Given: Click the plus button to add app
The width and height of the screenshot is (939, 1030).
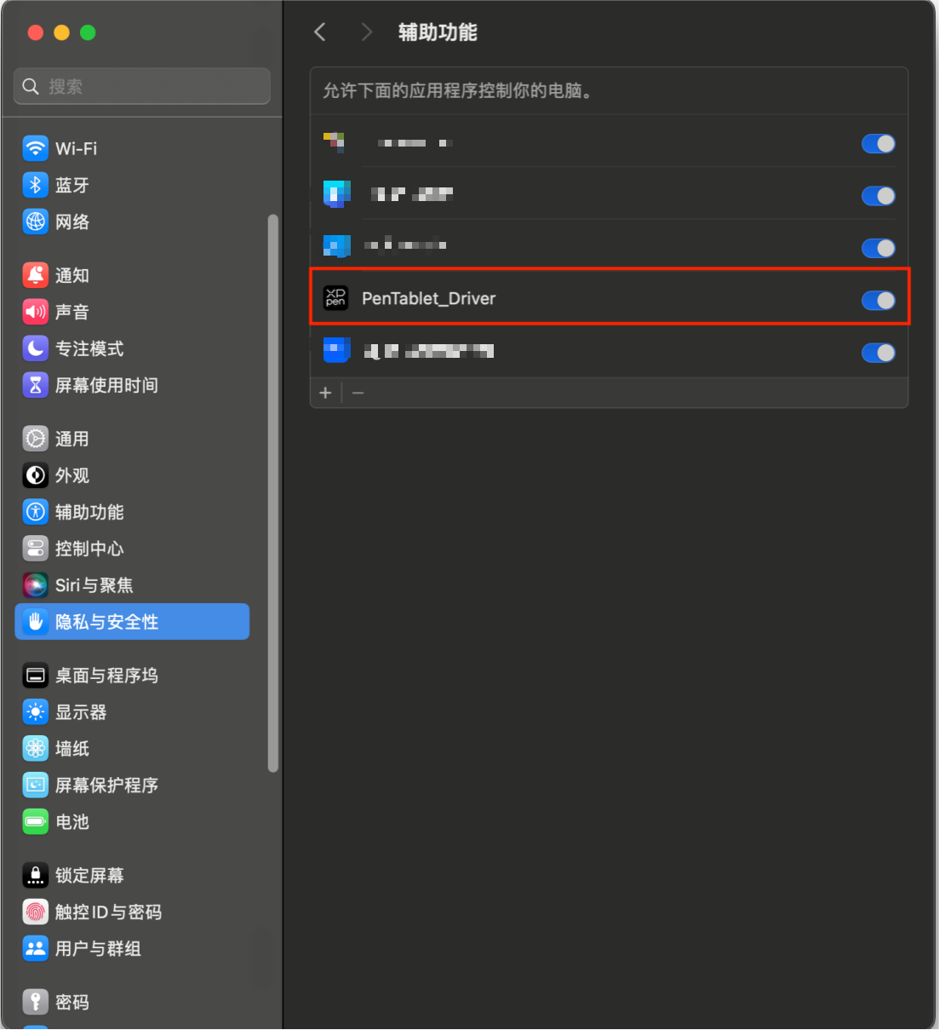Looking at the screenshot, I should click(325, 393).
